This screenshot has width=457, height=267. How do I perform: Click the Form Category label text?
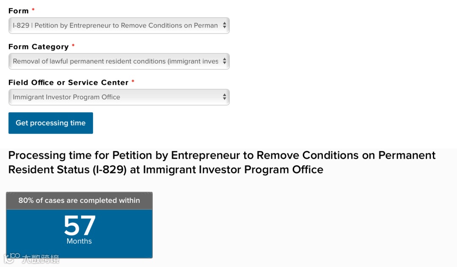[x=39, y=47]
